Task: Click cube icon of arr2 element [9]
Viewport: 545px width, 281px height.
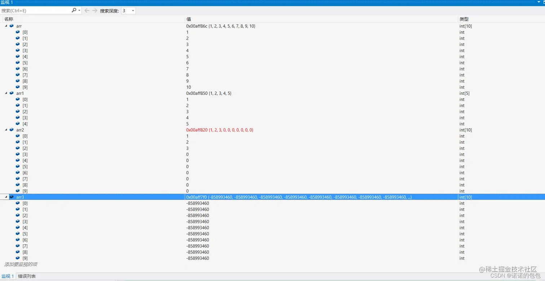Action: (18, 191)
